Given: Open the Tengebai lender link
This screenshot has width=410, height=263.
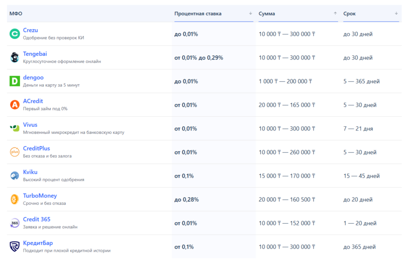Looking at the screenshot, I should [35, 54].
